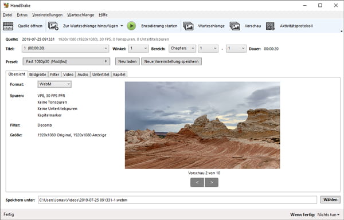
Task: Click the Quelle öffnen clapperboard icon
Action: point(8,26)
